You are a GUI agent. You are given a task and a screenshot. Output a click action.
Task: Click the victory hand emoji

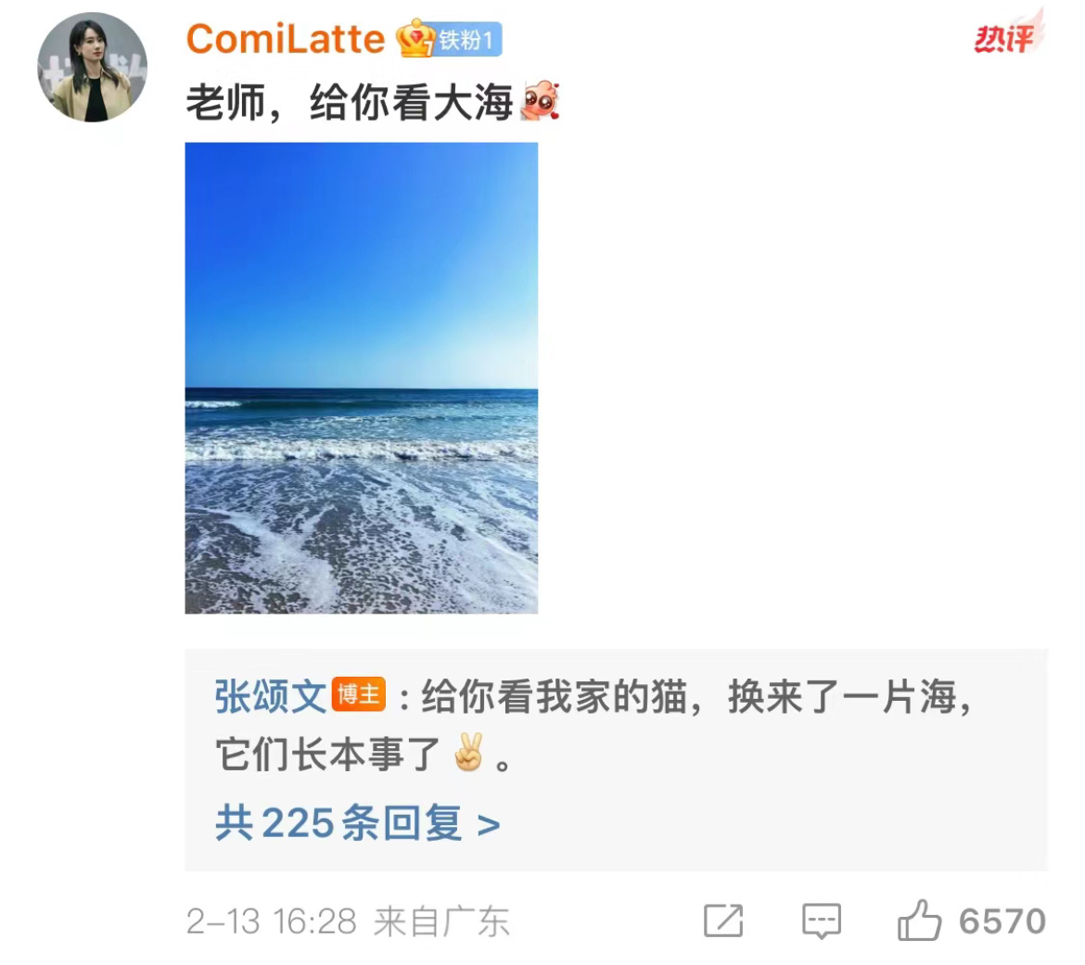pyautogui.click(x=468, y=753)
